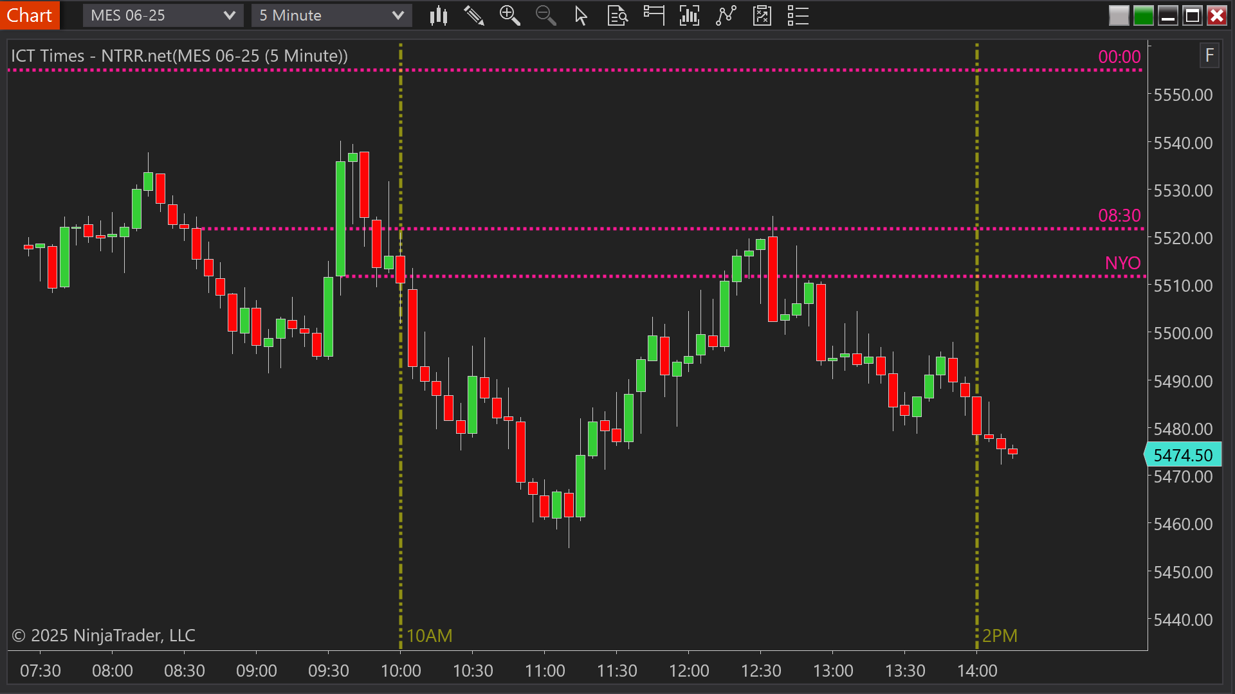Expand the instrument selector chevron arrow
The height and width of the screenshot is (694, 1235).
point(230,15)
